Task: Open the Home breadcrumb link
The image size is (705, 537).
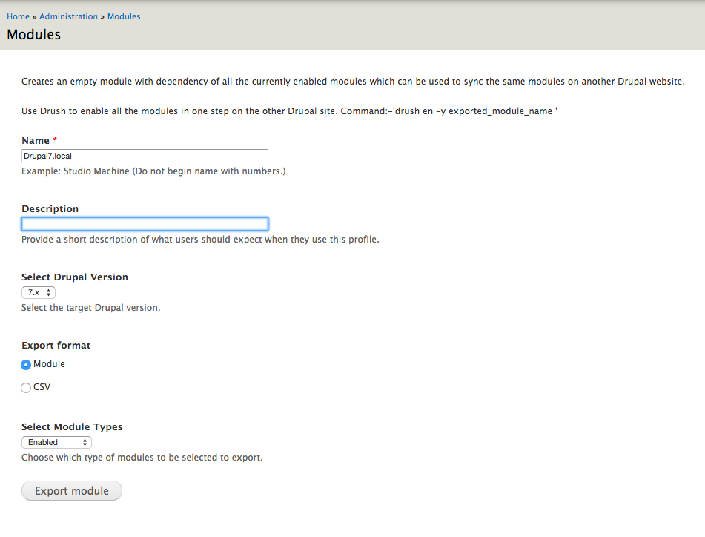Action: [x=18, y=16]
